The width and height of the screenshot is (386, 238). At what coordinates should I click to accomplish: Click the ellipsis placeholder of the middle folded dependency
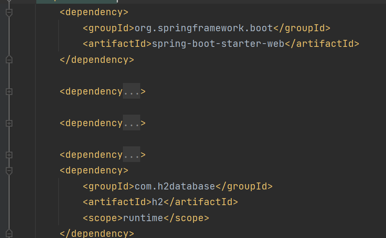click(132, 122)
